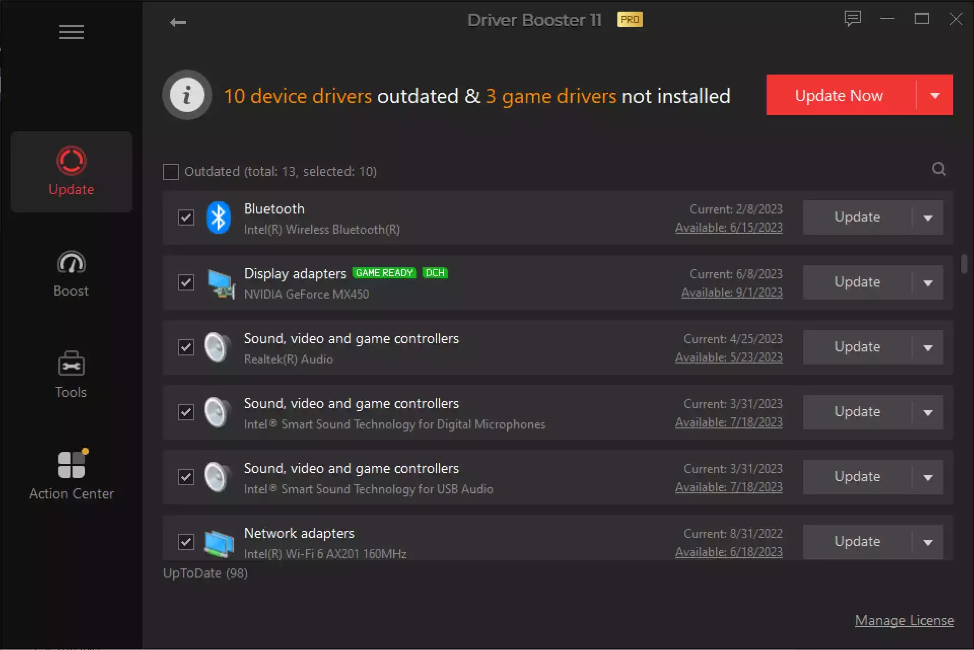Toggle Display adapters driver selection checkbox

186,282
